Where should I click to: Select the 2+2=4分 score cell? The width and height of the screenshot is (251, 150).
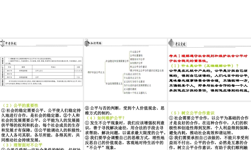pos(78,70)
